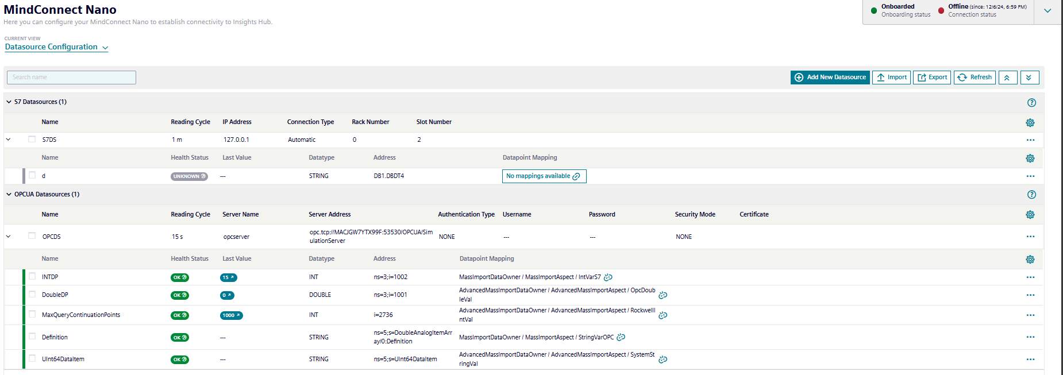
Task: Click the Refresh button
Action: (x=975, y=78)
